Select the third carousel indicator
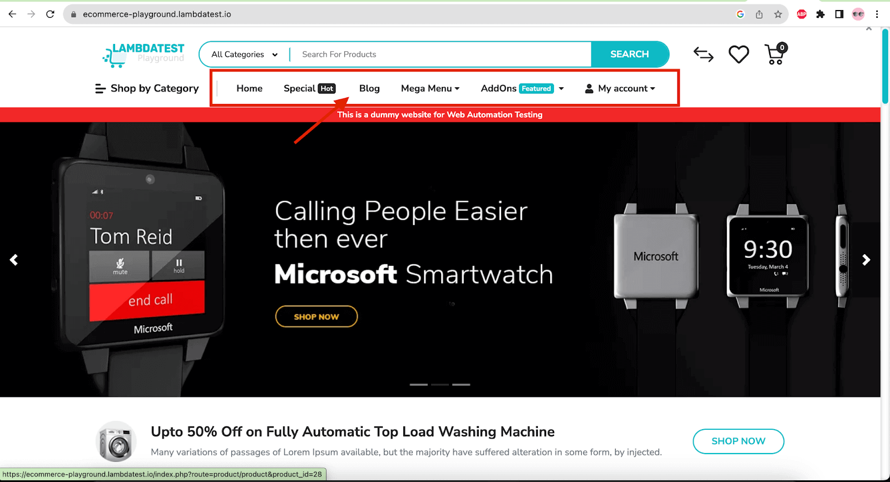 coord(461,385)
